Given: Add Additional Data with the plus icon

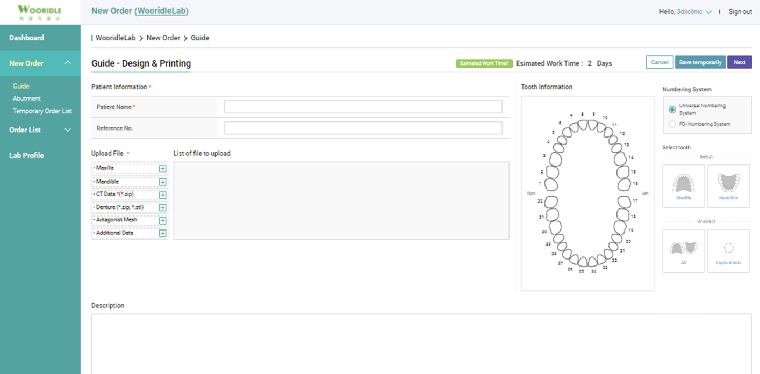Looking at the screenshot, I should [x=163, y=233].
